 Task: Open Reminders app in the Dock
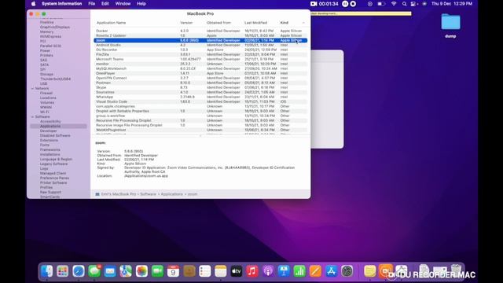204,271
